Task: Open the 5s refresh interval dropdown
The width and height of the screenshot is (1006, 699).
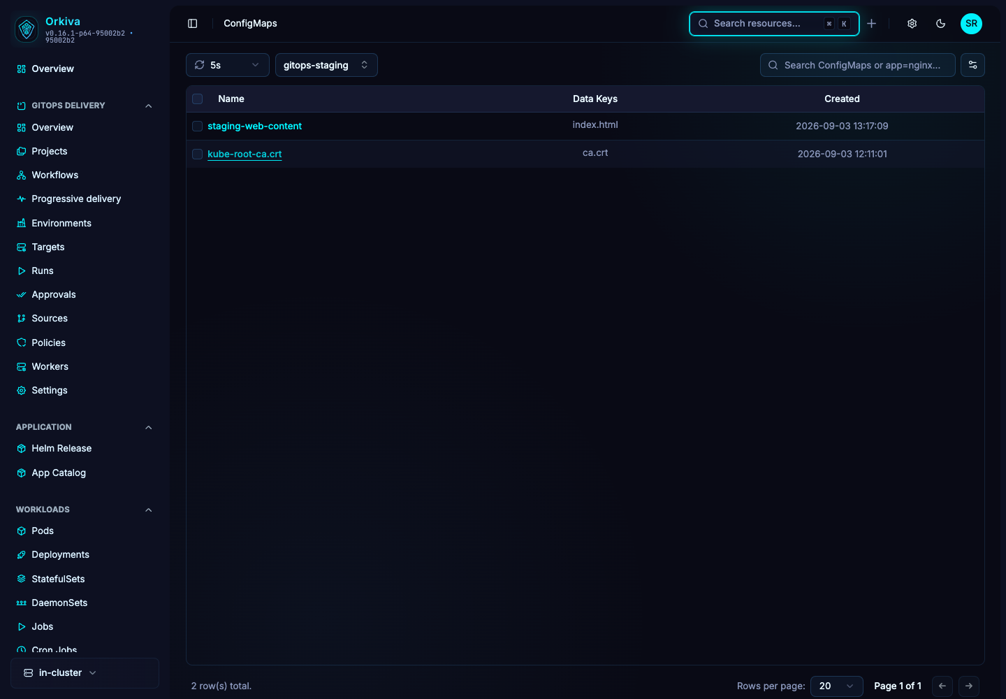Action: pos(228,65)
